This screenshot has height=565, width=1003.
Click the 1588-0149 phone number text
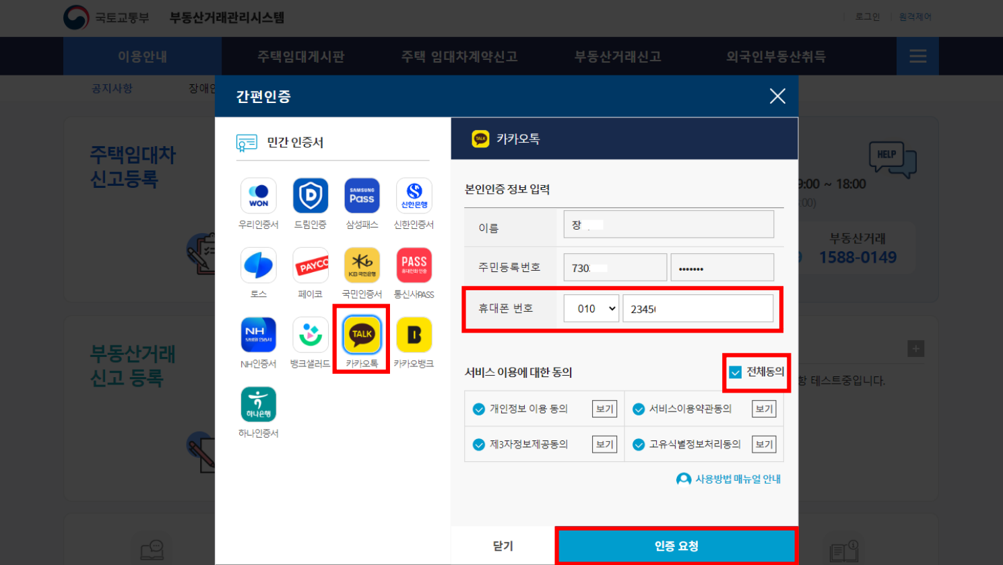(x=858, y=257)
